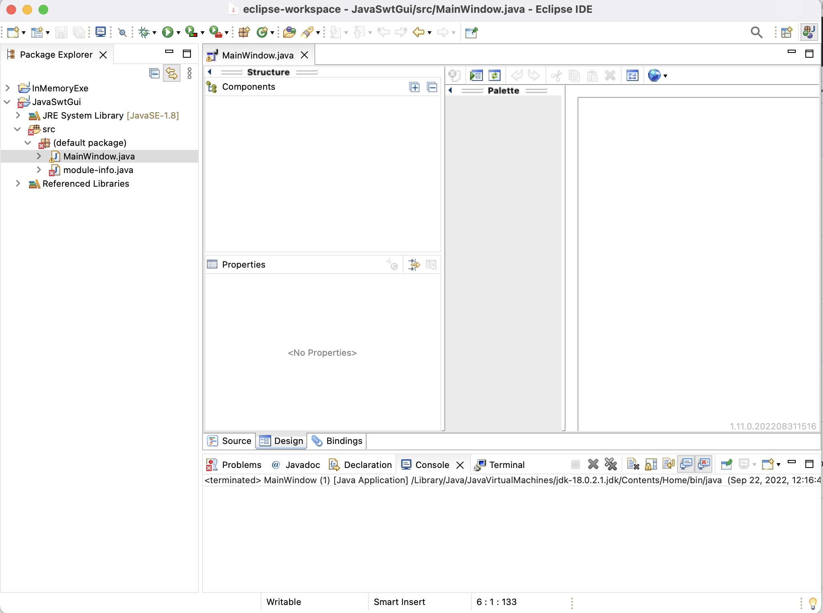Enable Show Console When Standard Out Changes
823x613 pixels.
pos(687,464)
